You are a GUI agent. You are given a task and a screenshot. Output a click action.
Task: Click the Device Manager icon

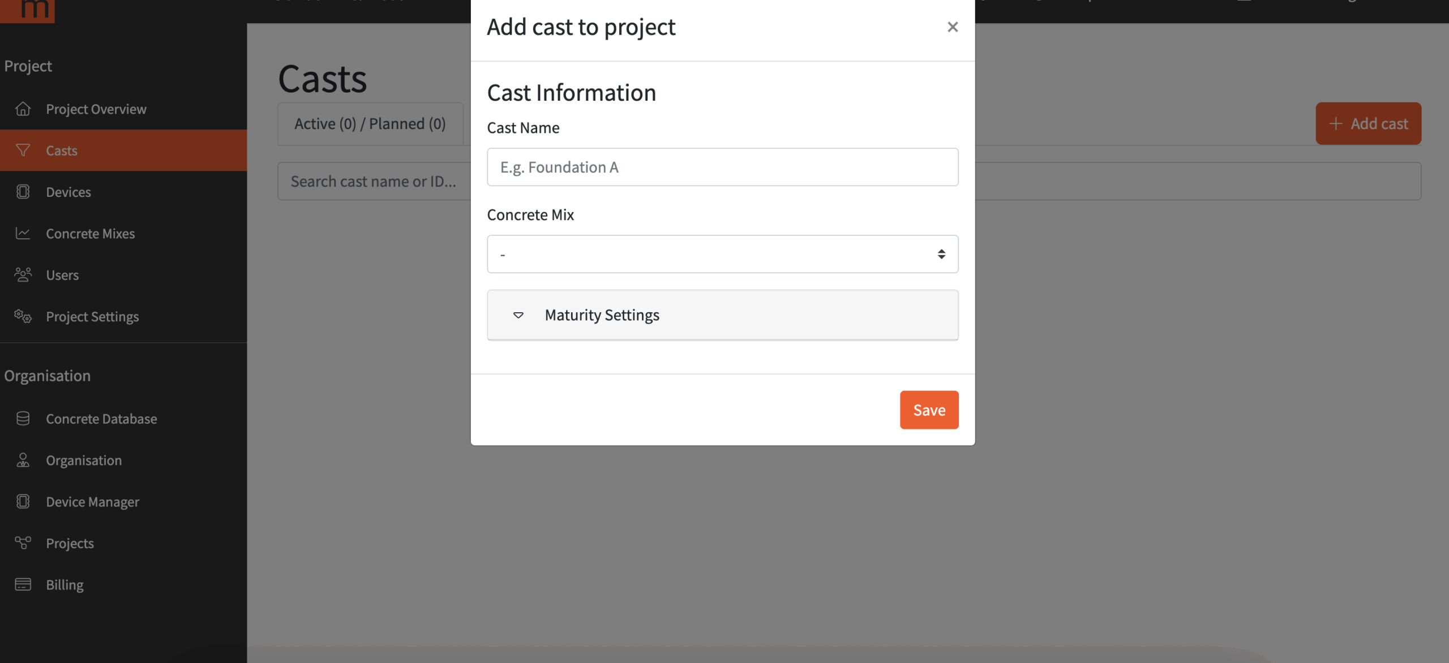23,502
